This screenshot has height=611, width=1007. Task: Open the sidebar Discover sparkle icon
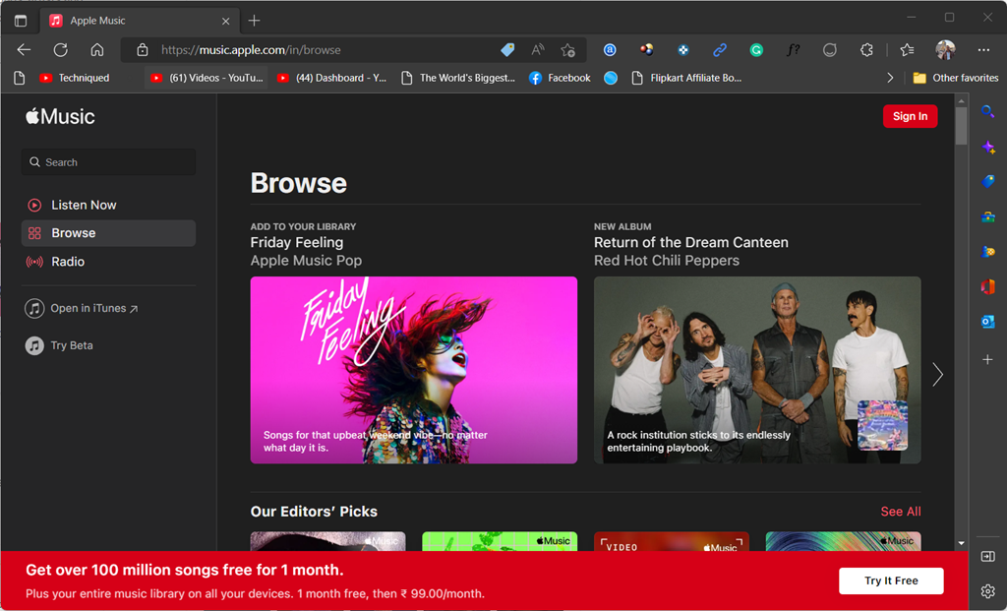click(x=987, y=148)
